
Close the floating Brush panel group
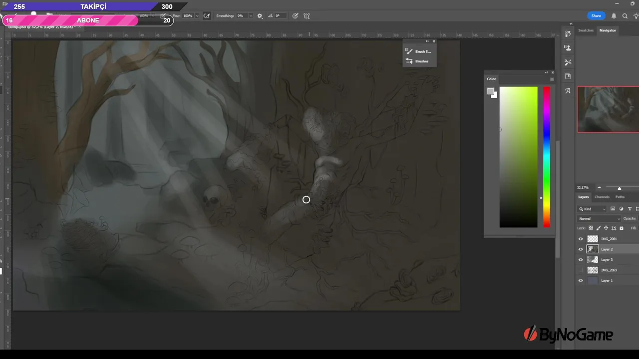click(x=434, y=41)
